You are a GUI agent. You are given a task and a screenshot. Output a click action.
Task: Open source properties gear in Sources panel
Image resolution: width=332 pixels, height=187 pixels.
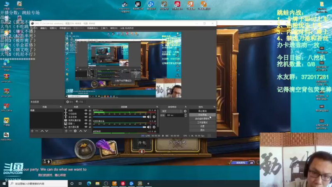(75, 131)
